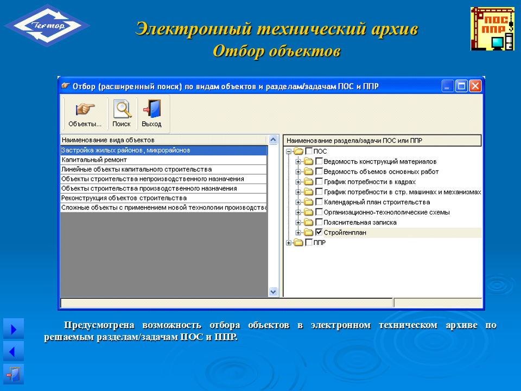Viewport: 521px width, 391px height.
Task: Click folder icon of Стройгенплан
Action: (309, 232)
